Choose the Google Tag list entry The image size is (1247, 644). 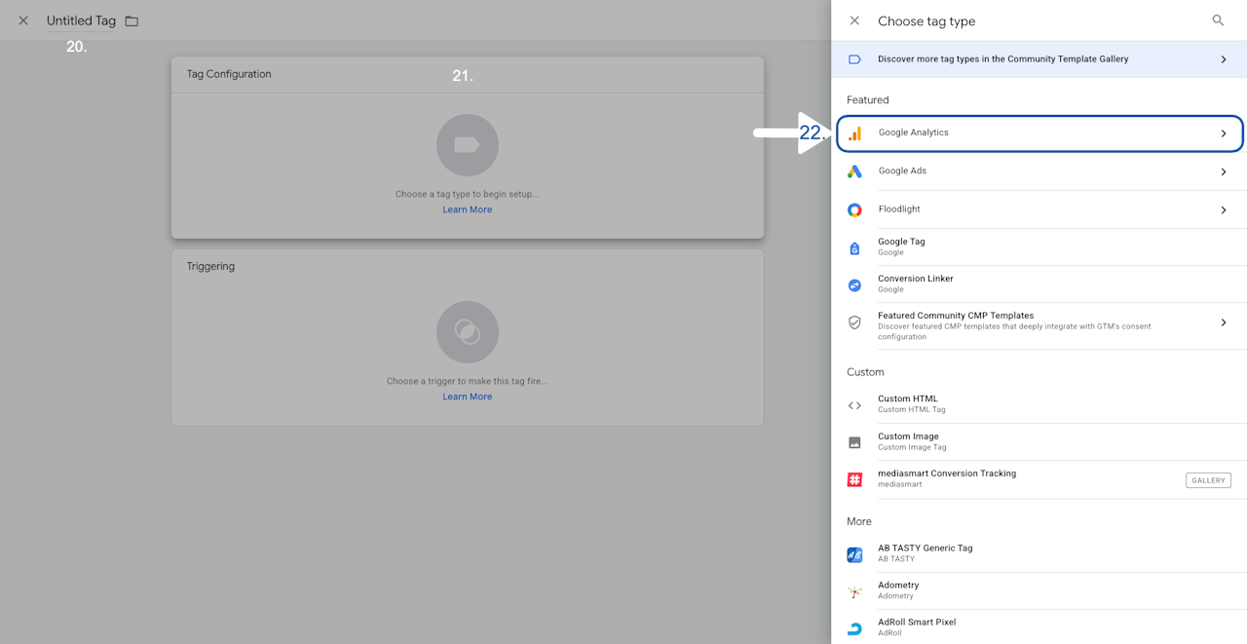pyautogui.click(x=1039, y=246)
